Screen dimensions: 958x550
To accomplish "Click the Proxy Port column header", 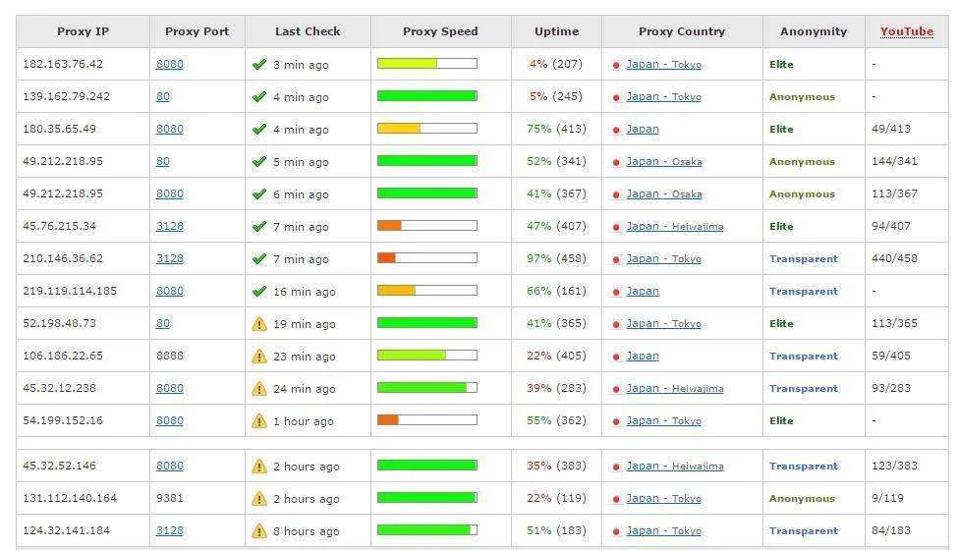I will point(197,31).
